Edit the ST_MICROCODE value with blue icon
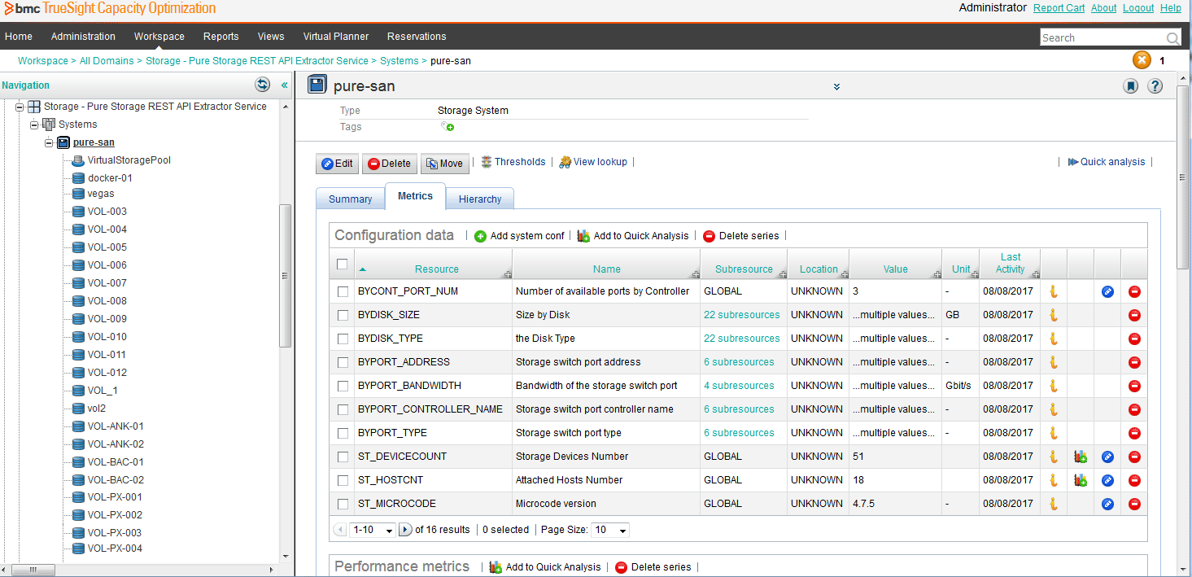Image resolution: width=1192 pixels, height=577 pixels. 1107,504
